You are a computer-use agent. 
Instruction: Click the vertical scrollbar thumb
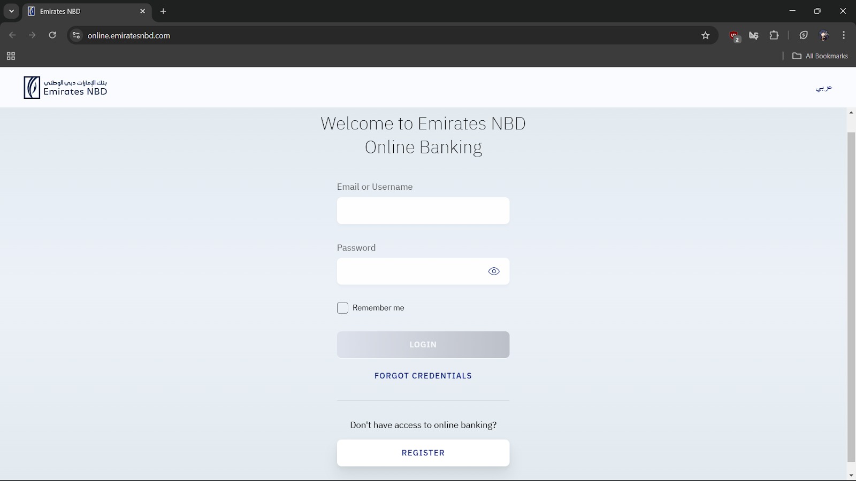click(x=851, y=297)
